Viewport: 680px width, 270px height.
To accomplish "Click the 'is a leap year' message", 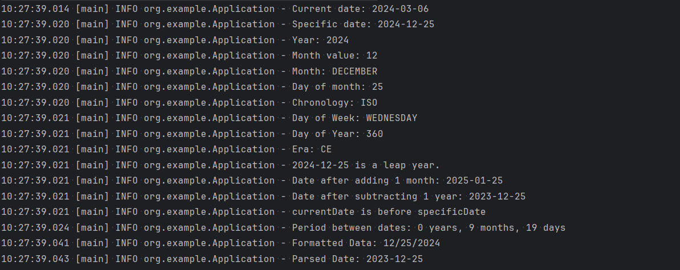I will [x=366, y=165].
